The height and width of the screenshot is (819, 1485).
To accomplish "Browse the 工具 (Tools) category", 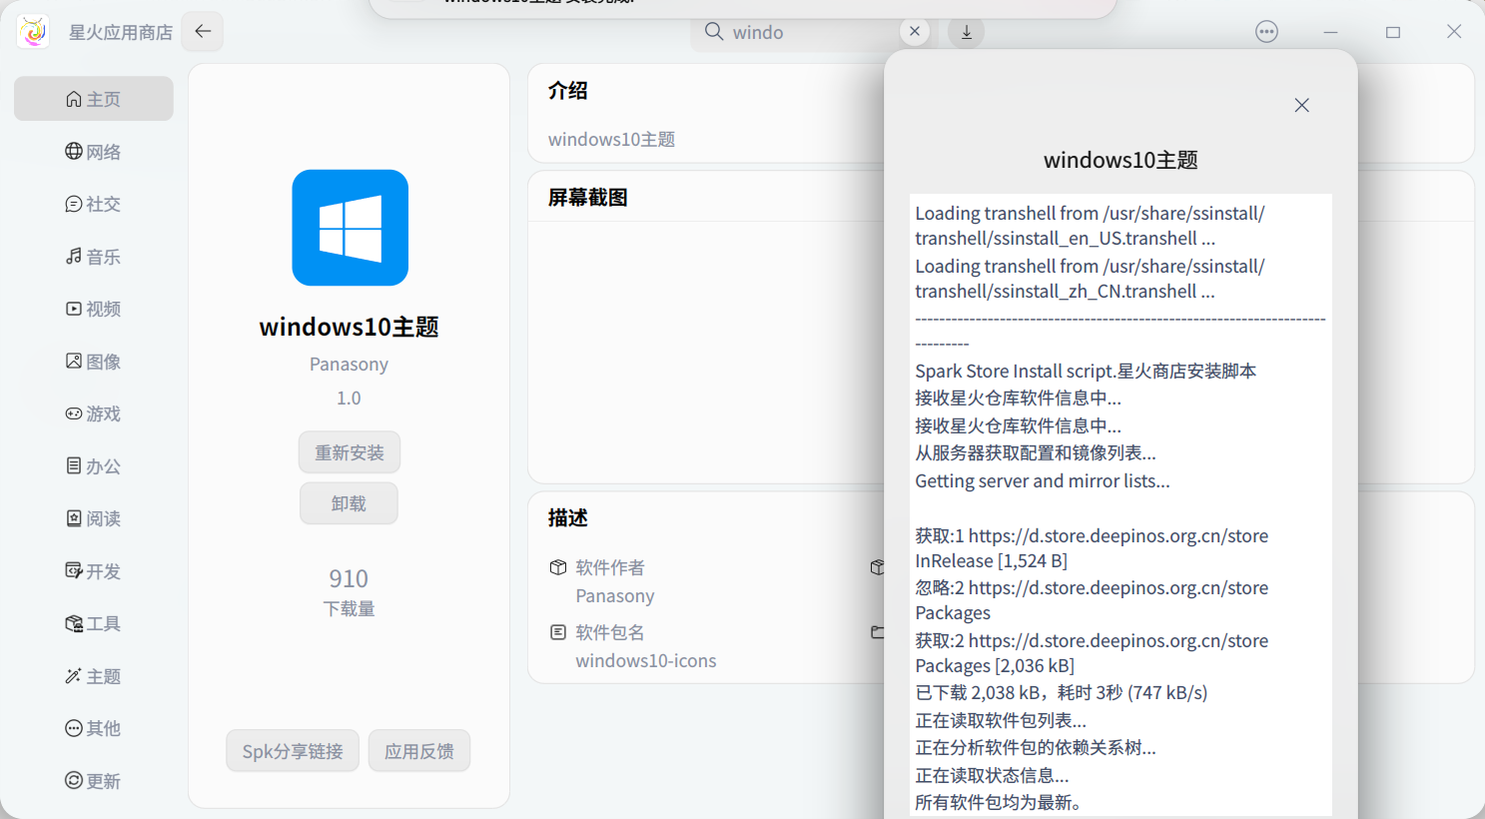I will coord(93,623).
